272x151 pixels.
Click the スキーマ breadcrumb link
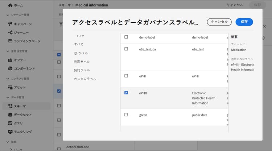[x=65, y=5]
